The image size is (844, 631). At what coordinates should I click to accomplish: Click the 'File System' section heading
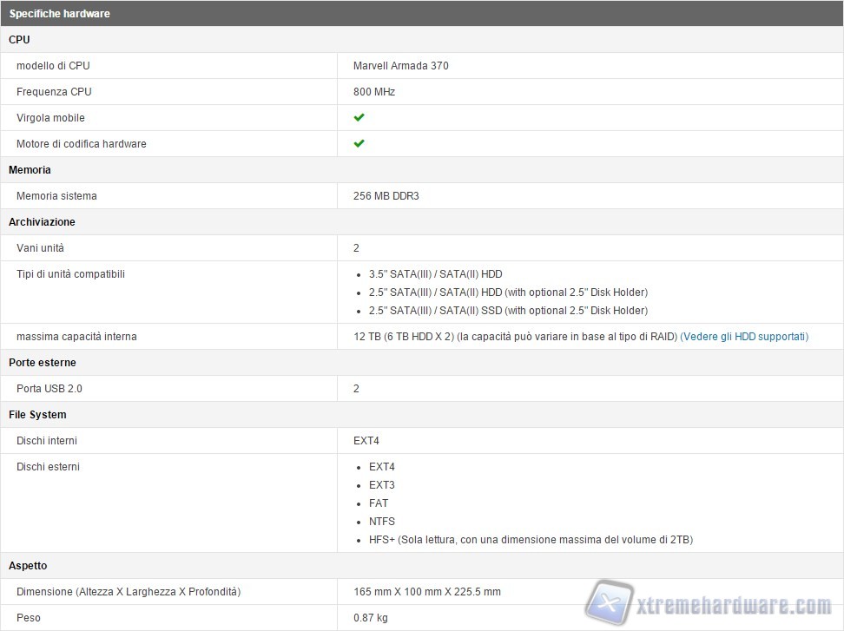[x=37, y=415]
